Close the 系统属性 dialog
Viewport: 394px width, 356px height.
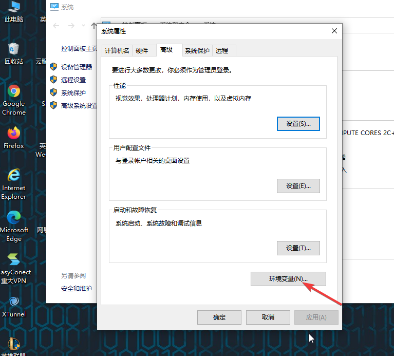click(334, 31)
